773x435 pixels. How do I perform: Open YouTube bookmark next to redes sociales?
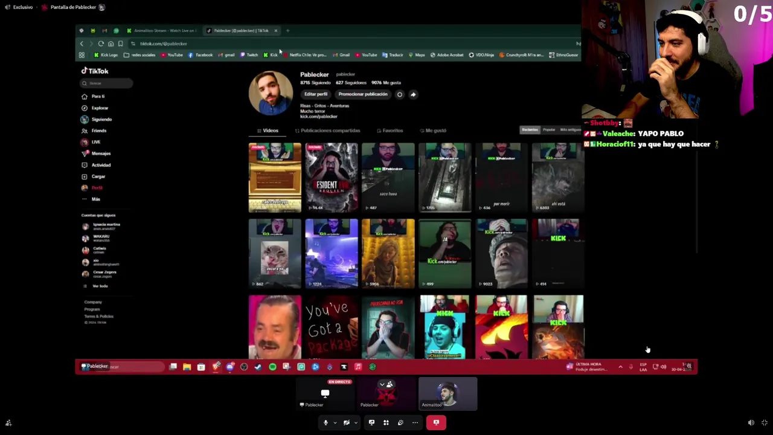[x=172, y=55]
